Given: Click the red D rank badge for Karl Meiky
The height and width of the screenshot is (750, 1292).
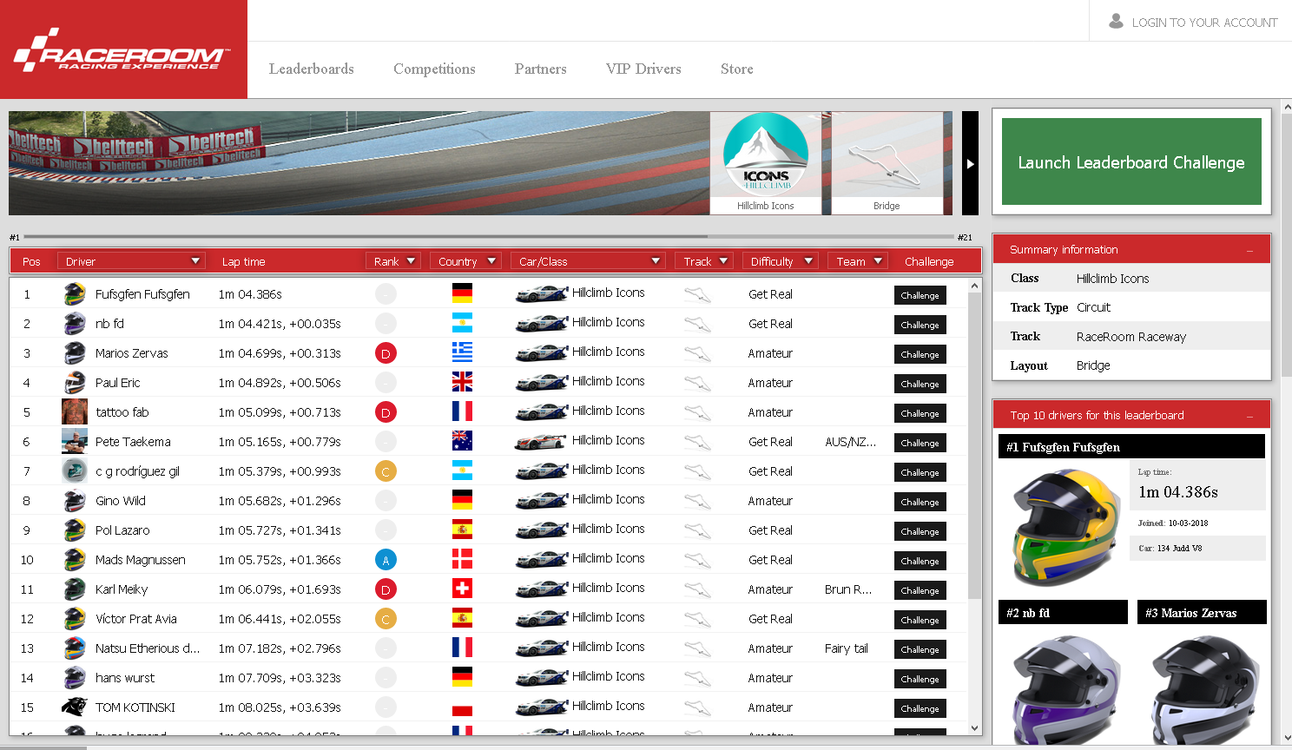Looking at the screenshot, I should coord(386,589).
